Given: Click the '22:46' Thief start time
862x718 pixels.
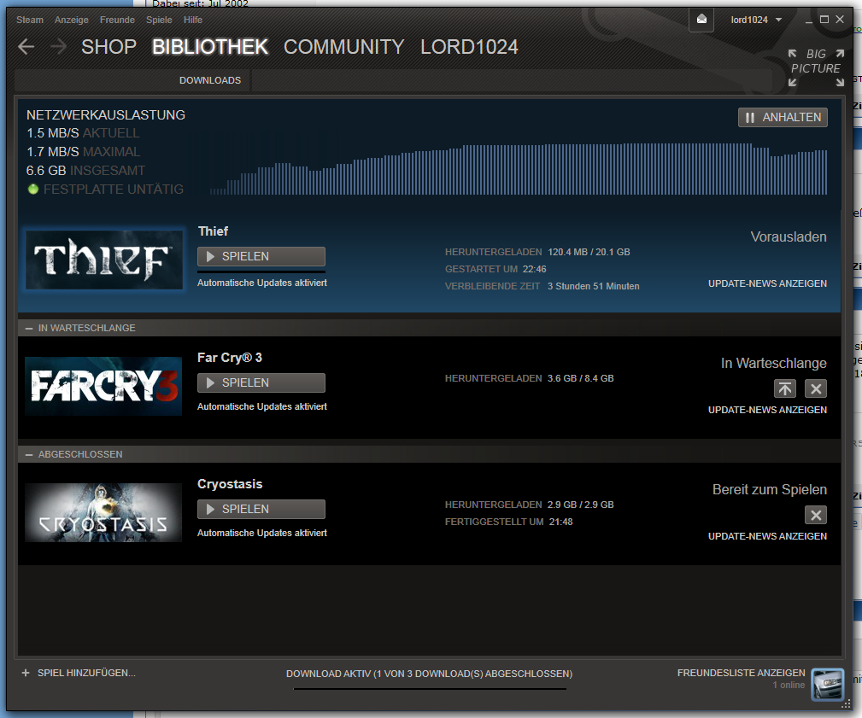Looking at the screenshot, I should coord(534,269).
